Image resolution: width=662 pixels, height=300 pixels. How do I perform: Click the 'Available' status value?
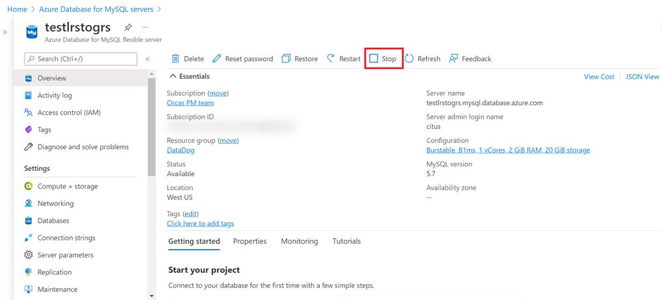pos(181,174)
